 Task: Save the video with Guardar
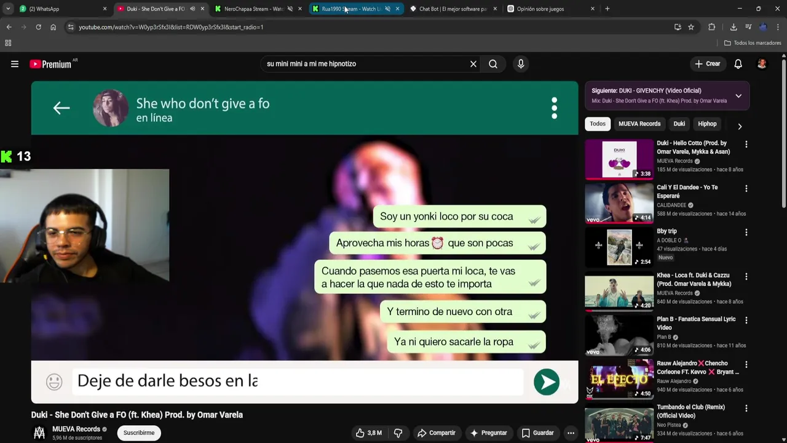pyautogui.click(x=538, y=433)
